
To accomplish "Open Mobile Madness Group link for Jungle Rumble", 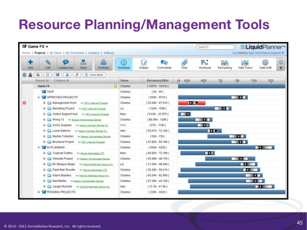I will click(x=95, y=187).
